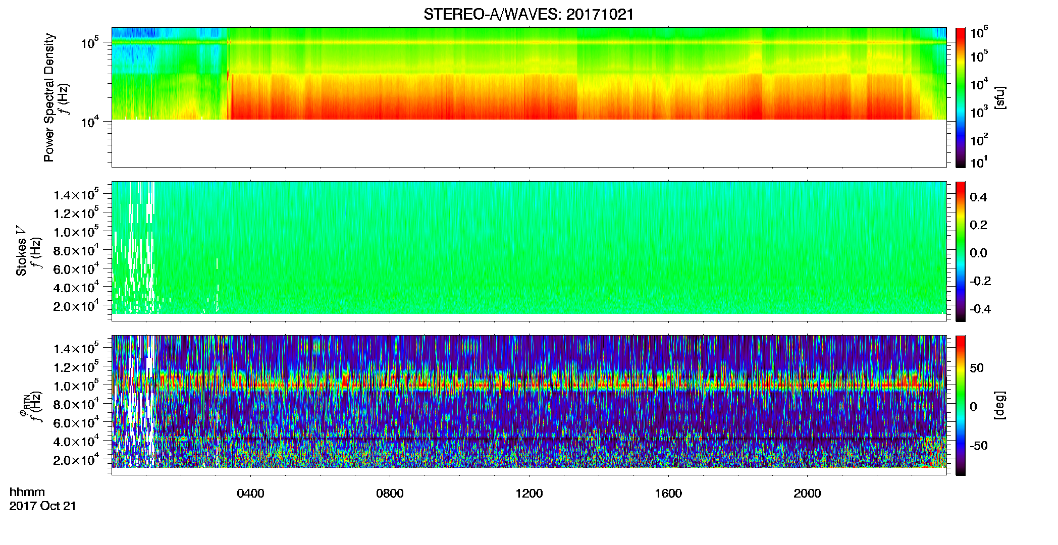Viewport: 1058px width, 545px height.
Task: Click the 0.4 label on Stokes color bar
Action: click(x=978, y=197)
